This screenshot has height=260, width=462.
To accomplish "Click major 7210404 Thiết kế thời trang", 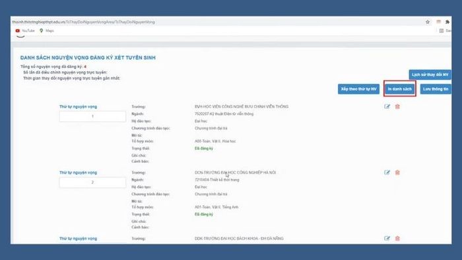I will tap(217, 179).
